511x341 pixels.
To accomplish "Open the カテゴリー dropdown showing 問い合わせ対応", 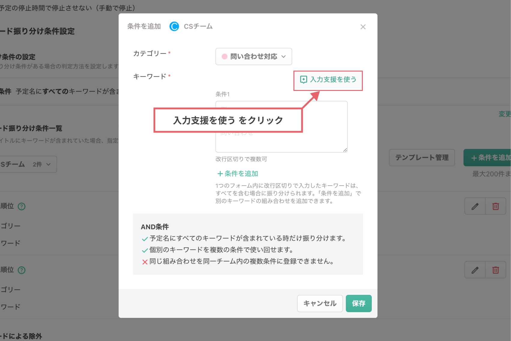I will coord(254,56).
